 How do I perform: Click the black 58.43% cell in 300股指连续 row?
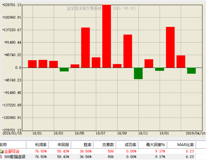(x=63, y=157)
